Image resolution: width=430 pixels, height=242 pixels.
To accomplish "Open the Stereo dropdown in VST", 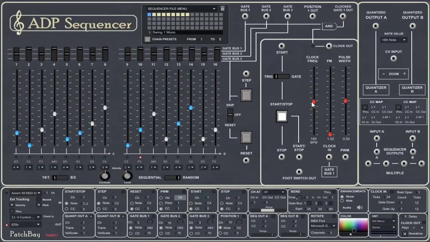I will pyautogui.click(x=384, y=227).
